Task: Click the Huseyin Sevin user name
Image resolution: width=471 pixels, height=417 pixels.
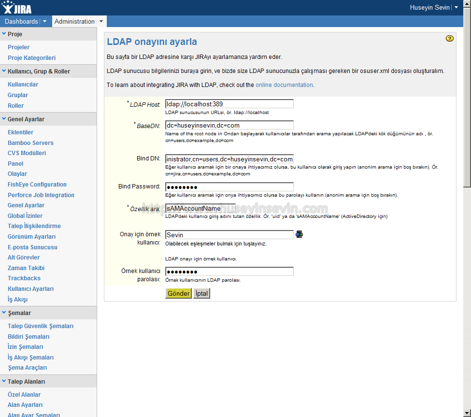Action: pyautogui.click(x=429, y=8)
